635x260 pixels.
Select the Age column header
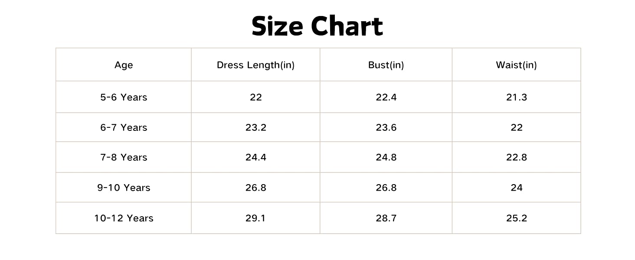point(124,65)
